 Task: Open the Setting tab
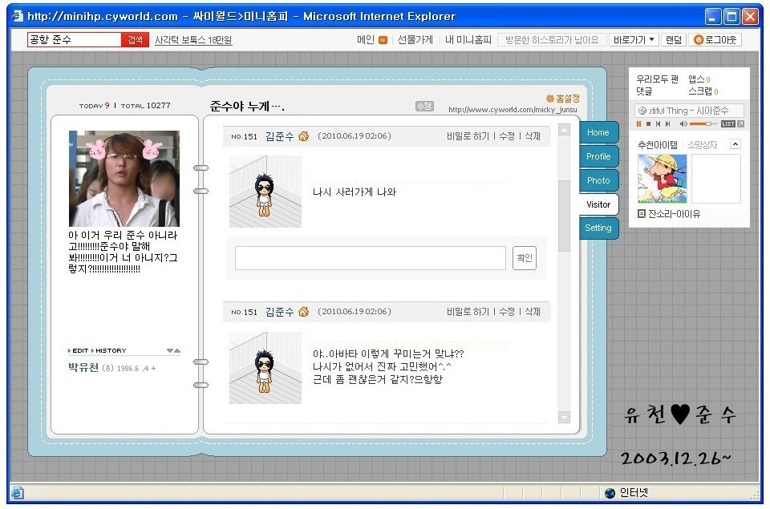598,228
